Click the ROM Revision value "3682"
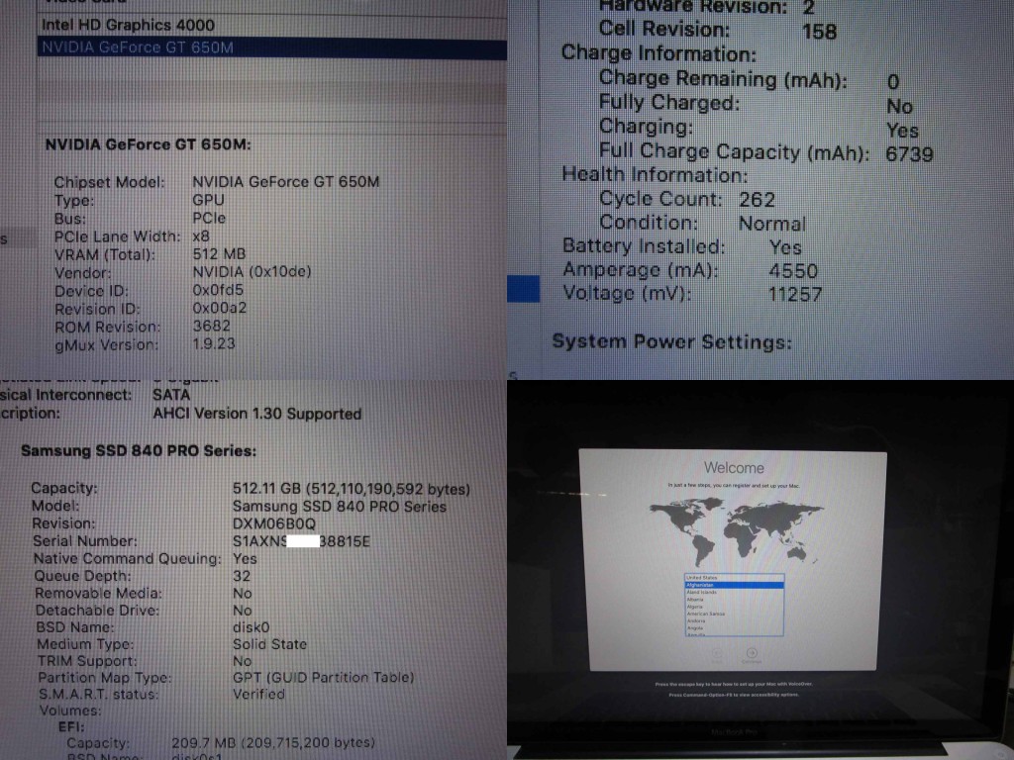Viewport: 1014px width, 760px height. (212, 326)
